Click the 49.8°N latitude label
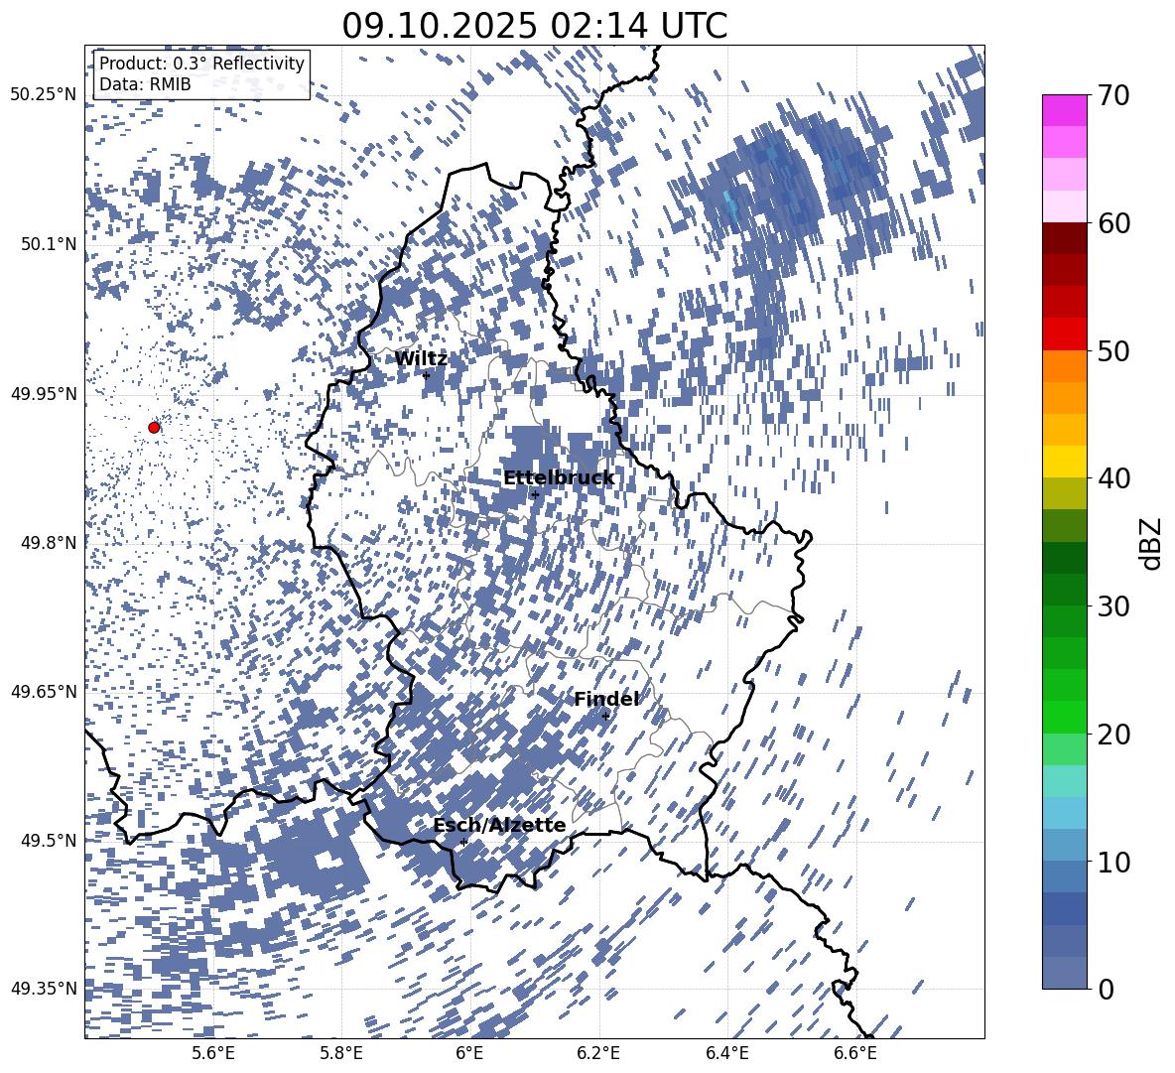This screenshot has width=1175, height=1073. 48,542
